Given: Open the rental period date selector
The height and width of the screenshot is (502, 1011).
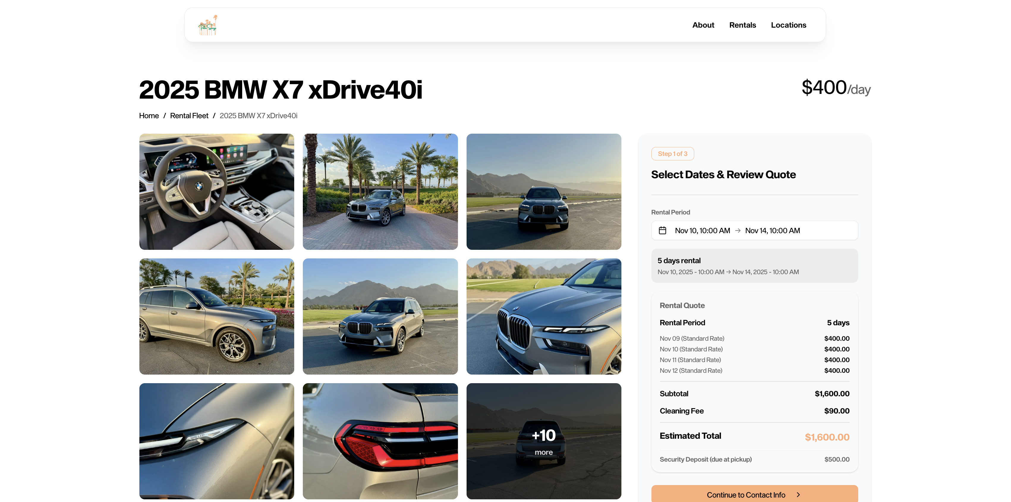Looking at the screenshot, I should (x=754, y=231).
